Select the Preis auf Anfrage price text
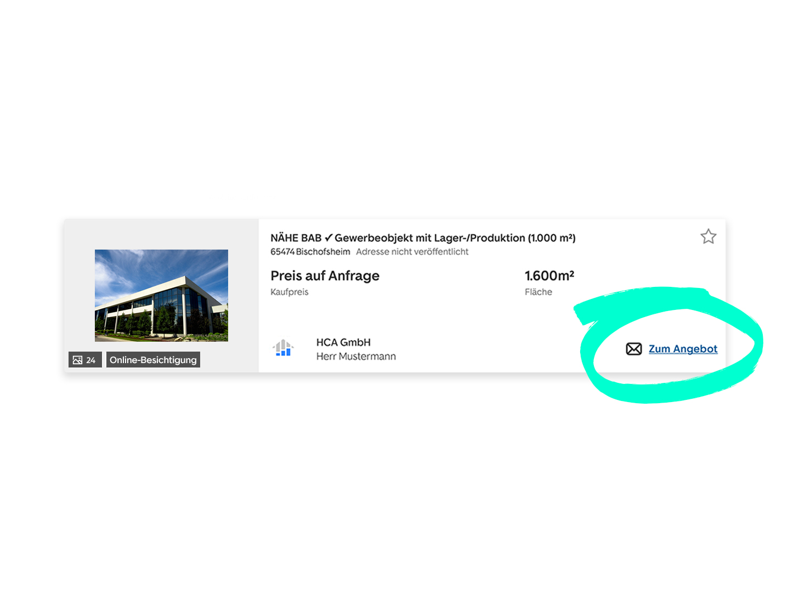788x605 pixels. tap(325, 276)
